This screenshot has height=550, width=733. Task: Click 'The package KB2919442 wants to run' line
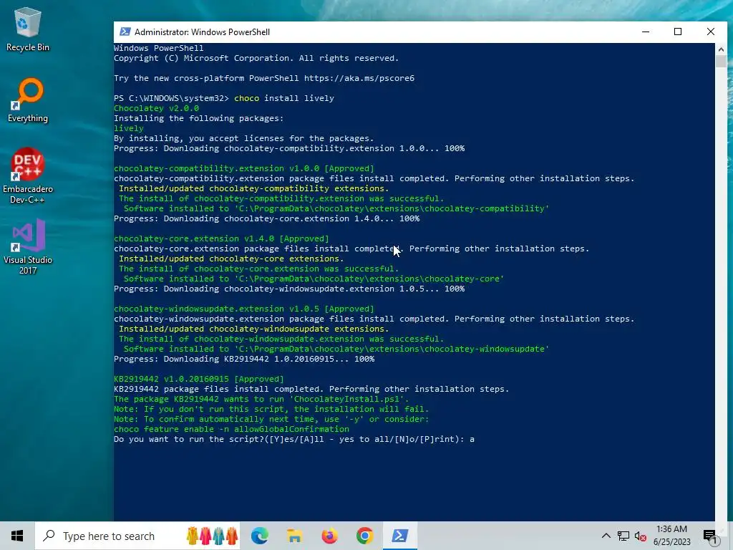click(x=261, y=399)
